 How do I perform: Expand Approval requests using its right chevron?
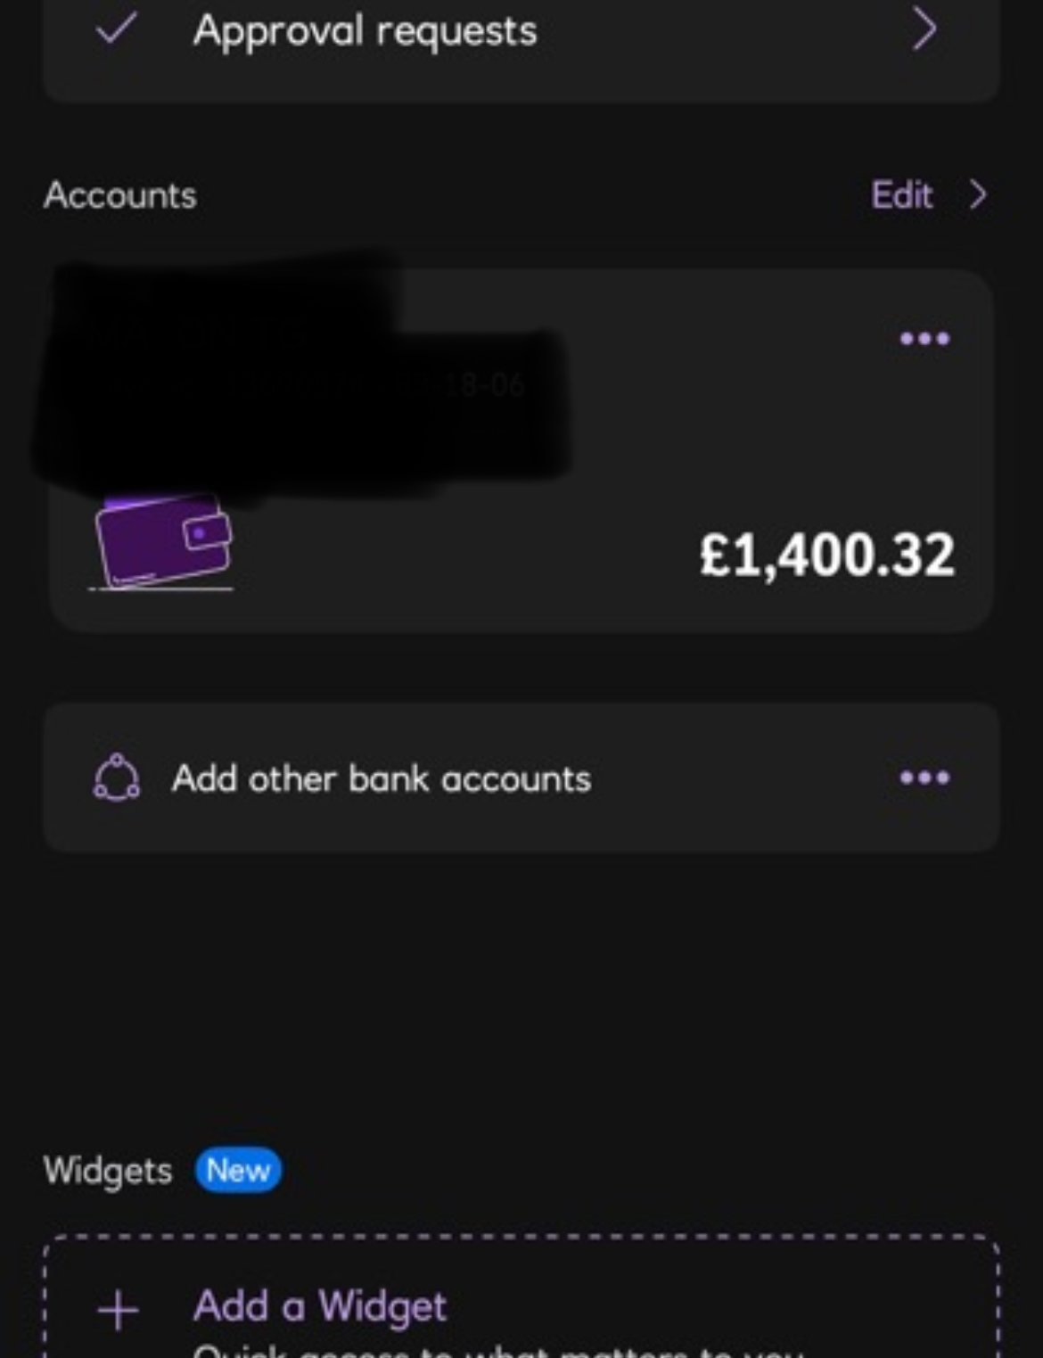pyautogui.click(x=924, y=29)
